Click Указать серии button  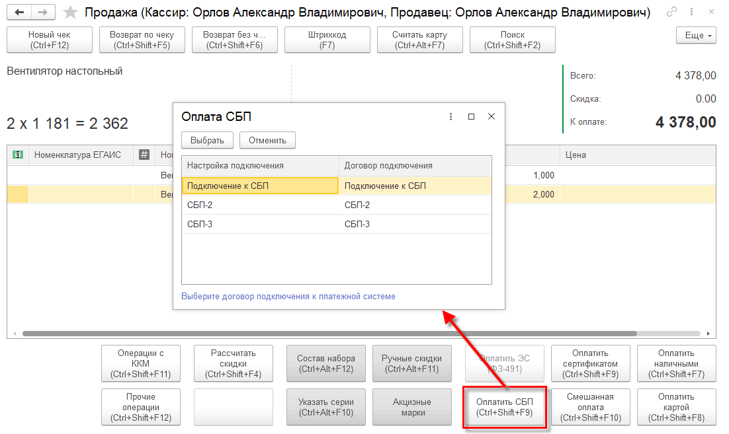[x=326, y=407]
